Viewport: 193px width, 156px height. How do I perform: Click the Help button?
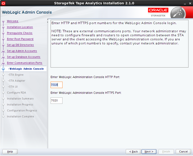(x=10, y=152)
